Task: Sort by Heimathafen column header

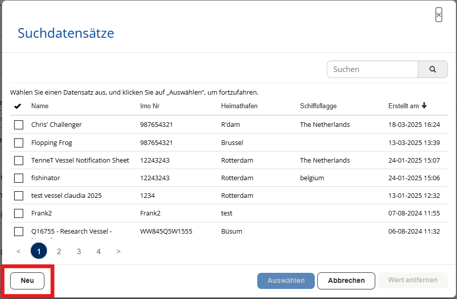Action: (x=239, y=106)
